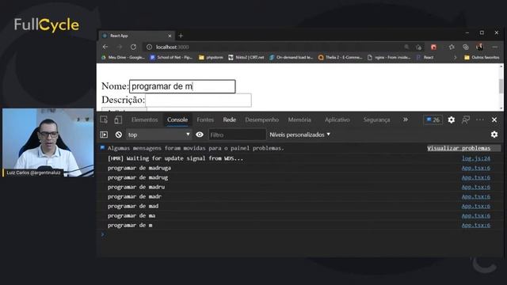507x285 pixels.
Task: Open the Thelia 2 - E-Commerce bookmark
Action: pos(341,57)
